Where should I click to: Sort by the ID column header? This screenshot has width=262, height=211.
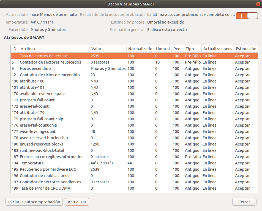(x=15, y=49)
